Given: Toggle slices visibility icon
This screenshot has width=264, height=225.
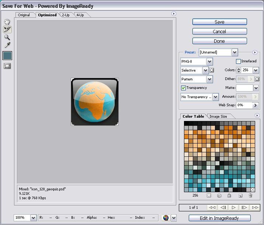Looking at the screenshot, I should pyautogui.click(x=7, y=66).
